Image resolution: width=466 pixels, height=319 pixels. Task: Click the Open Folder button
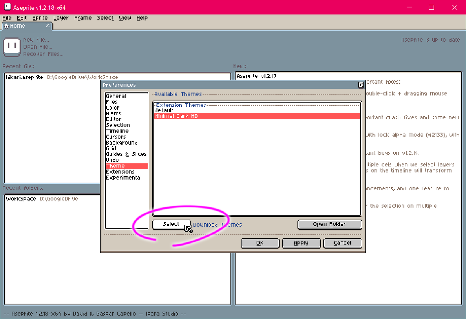pyautogui.click(x=329, y=224)
